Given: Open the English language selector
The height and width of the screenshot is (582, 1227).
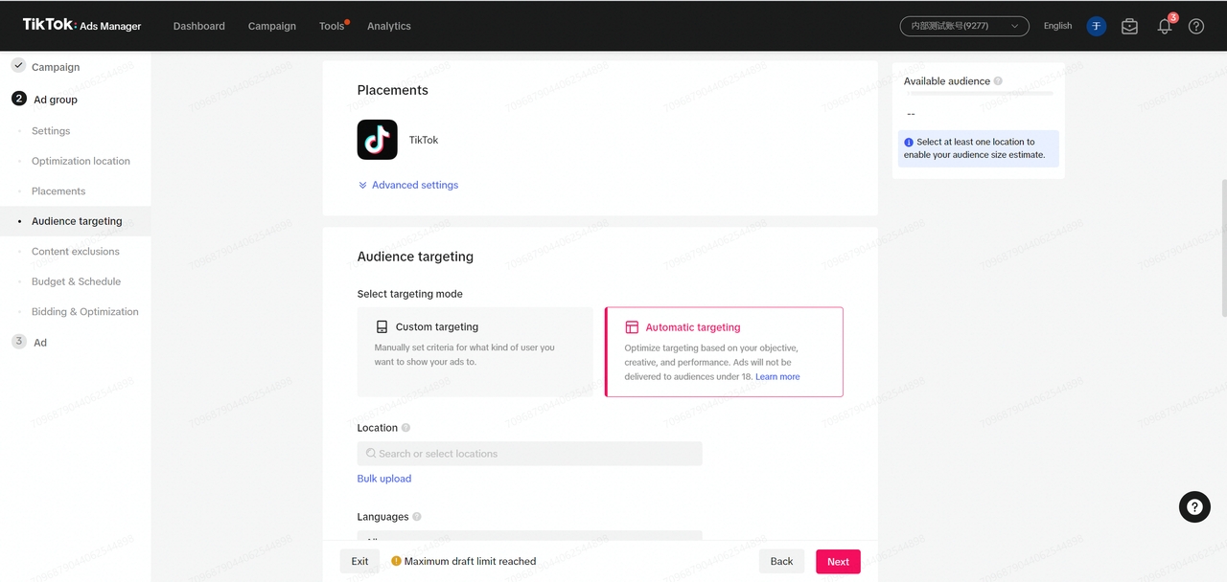Looking at the screenshot, I should [x=1057, y=26].
